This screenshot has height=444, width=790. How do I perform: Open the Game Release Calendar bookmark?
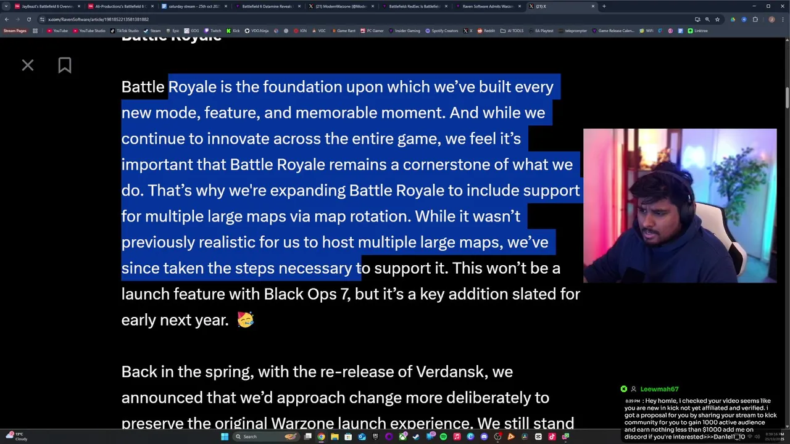[612, 31]
